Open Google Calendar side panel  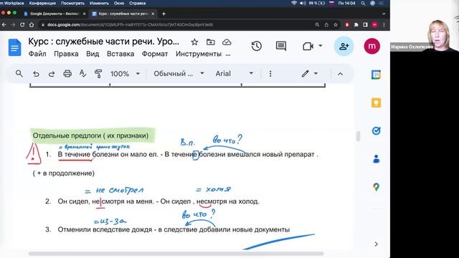(376, 75)
